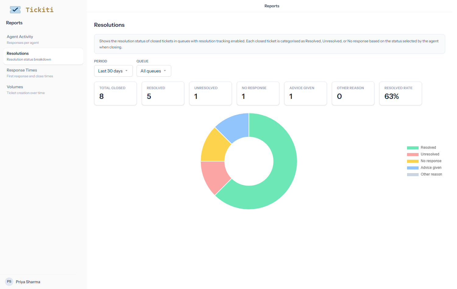Click the Priya Sharma user name

(28, 282)
